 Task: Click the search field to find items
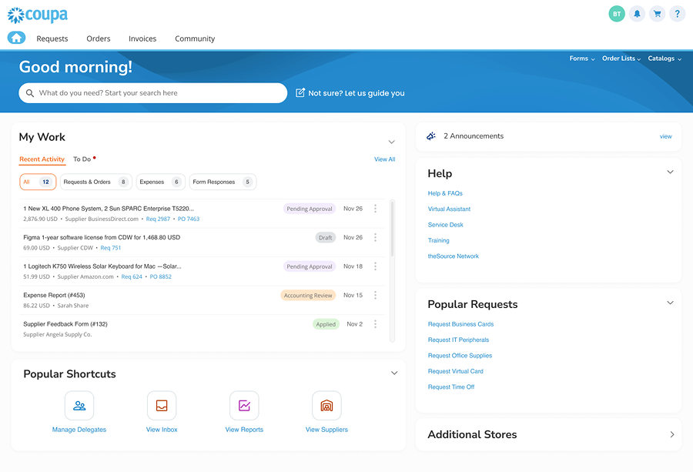click(x=154, y=93)
